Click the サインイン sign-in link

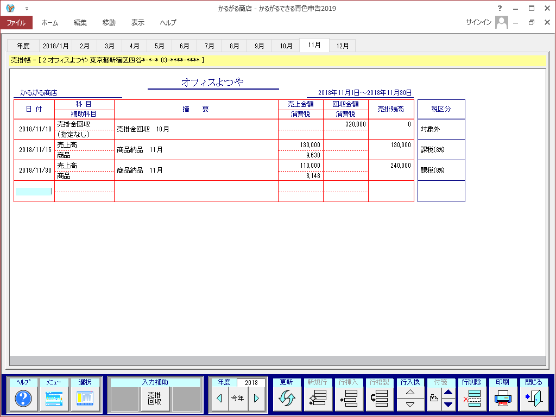pos(479,22)
